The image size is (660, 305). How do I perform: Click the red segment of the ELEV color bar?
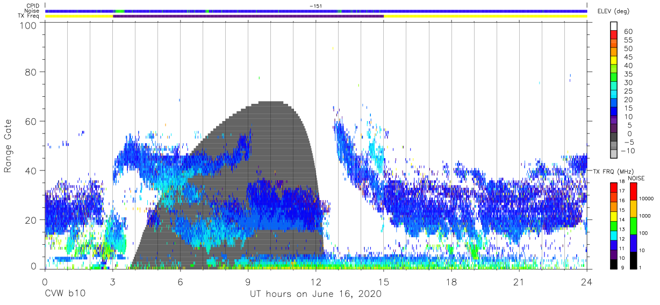coord(614,35)
